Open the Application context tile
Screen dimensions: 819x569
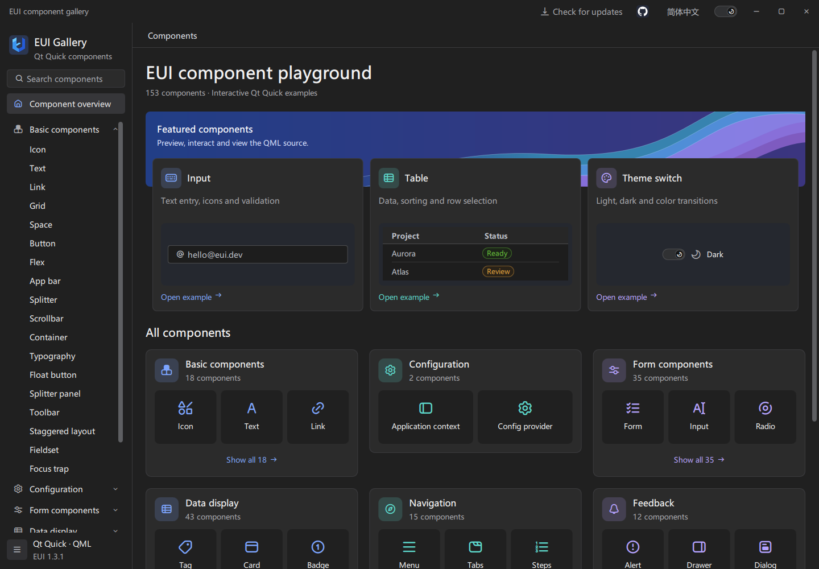(425, 417)
